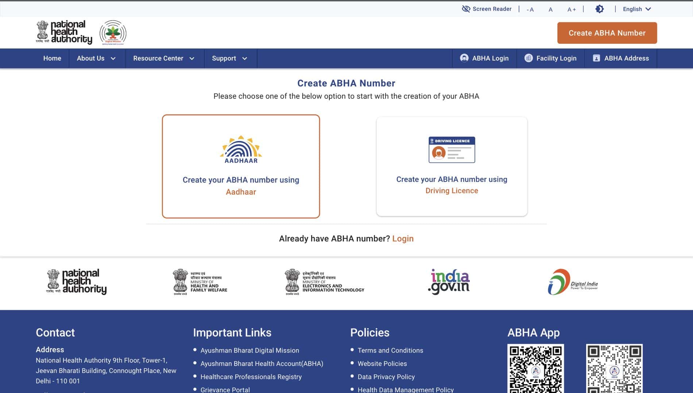Toggle the contrast theme icon
693x393 pixels.
click(599, 9)
